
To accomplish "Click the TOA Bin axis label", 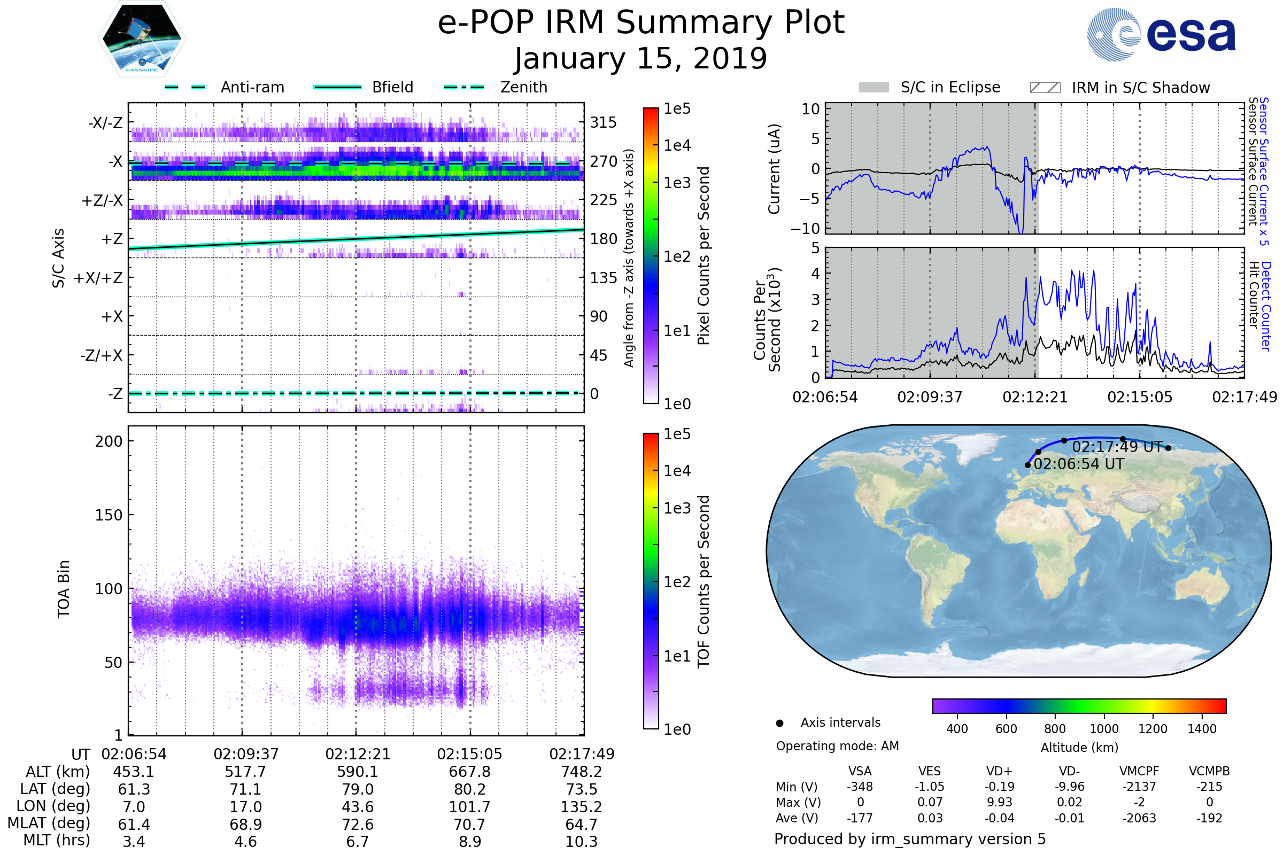I will (x=64, y=588).
